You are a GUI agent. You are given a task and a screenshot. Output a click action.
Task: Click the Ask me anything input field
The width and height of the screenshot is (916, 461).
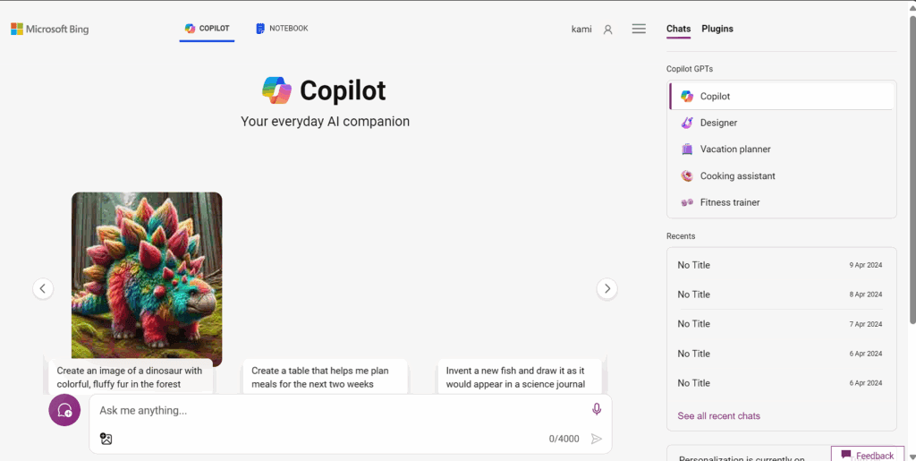click(340, 410)
